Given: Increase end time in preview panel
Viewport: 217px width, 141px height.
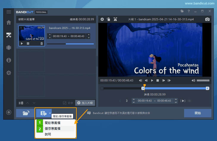Looking at the screenshot, I should (x=176, y=99).
